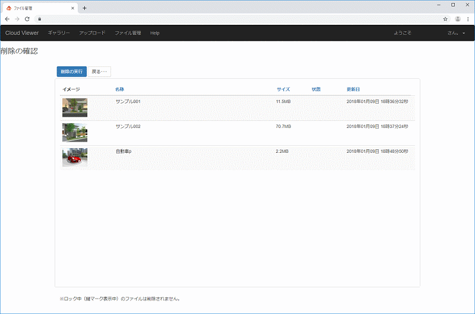Click the browser address bar

click(241, 19)
